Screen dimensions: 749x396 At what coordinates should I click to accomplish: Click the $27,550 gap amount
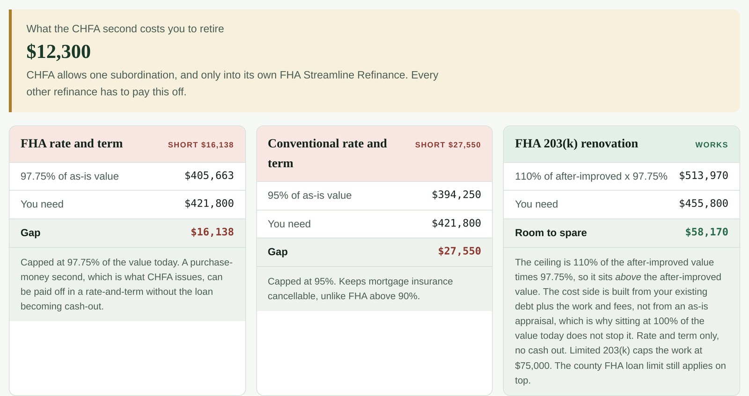pos(459,251)
